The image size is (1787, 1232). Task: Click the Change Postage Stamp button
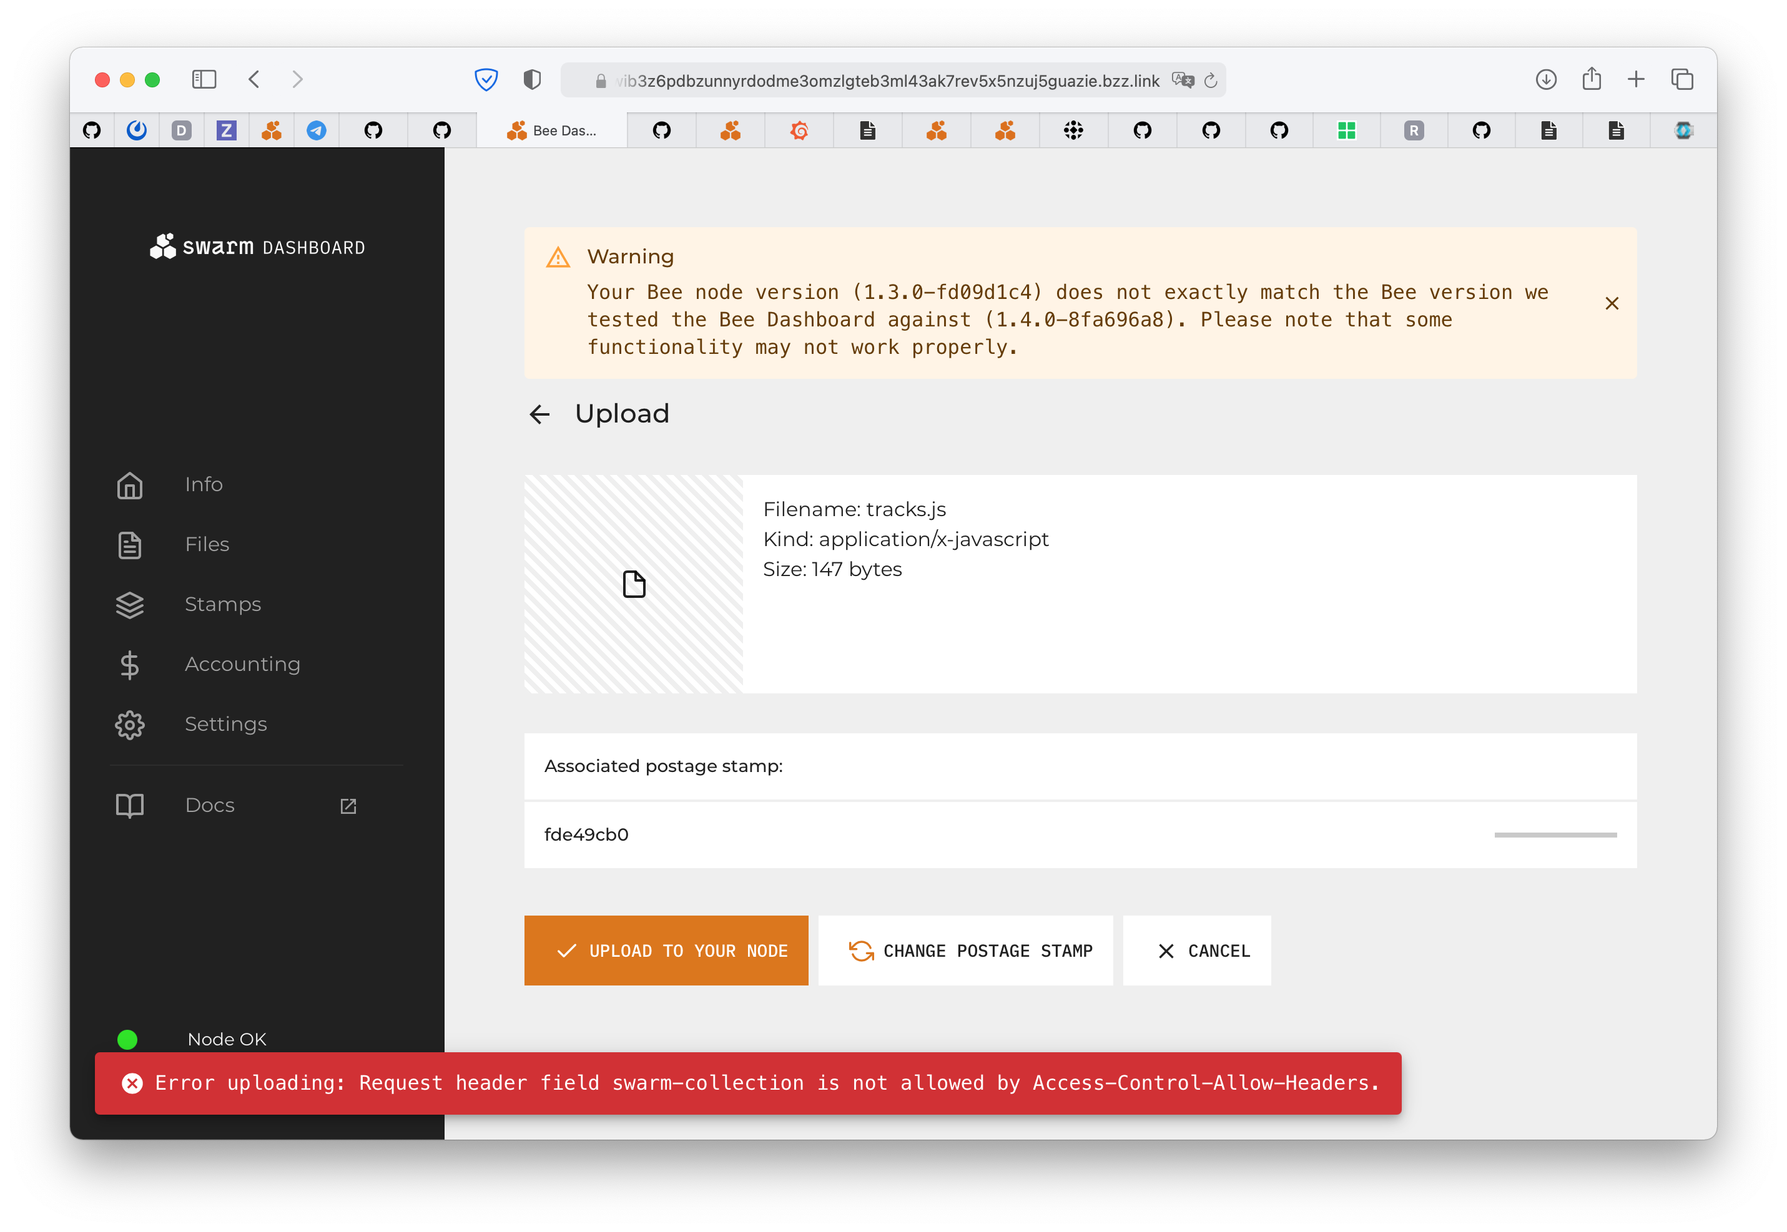965,951
